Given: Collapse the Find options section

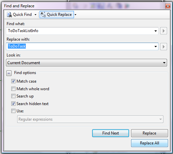Looking at the screenshot, I should tap(9, 73).
